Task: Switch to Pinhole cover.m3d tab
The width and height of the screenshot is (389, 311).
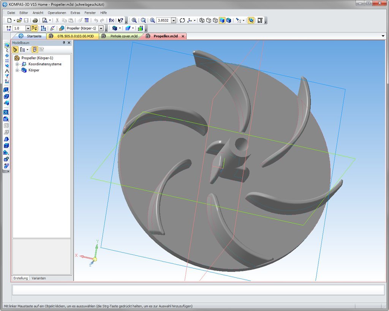Action: point(121,36)
